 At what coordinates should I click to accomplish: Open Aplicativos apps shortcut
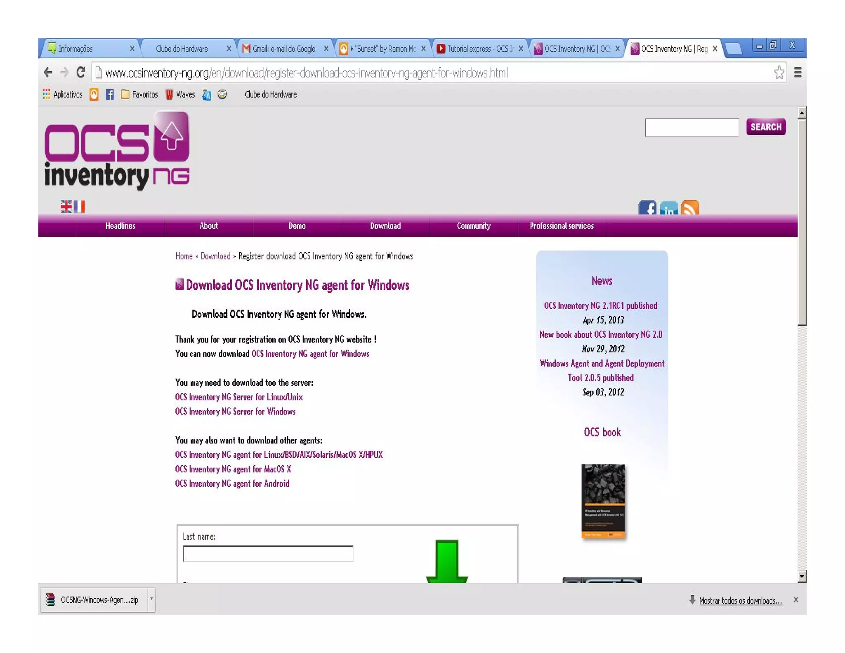63,95
